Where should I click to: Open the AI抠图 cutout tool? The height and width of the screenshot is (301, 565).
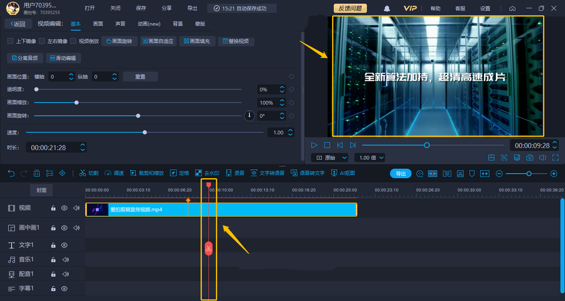click(343, 173)
